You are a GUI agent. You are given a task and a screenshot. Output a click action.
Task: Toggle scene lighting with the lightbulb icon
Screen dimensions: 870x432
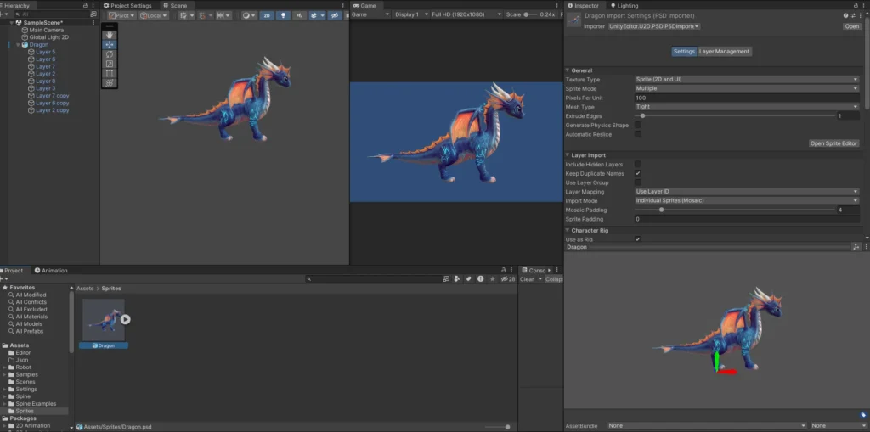[x=284, y=15]
